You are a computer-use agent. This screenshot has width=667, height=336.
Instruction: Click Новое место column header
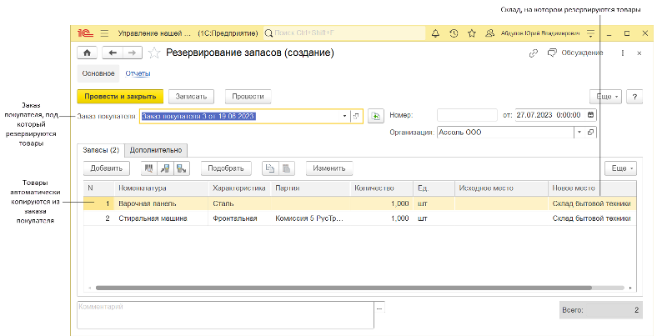(x=592, y=188)
